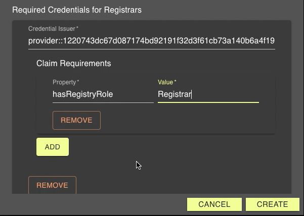Click the Credential Issuer label
This screenshot has width=304, height=216.
[52, 29]
